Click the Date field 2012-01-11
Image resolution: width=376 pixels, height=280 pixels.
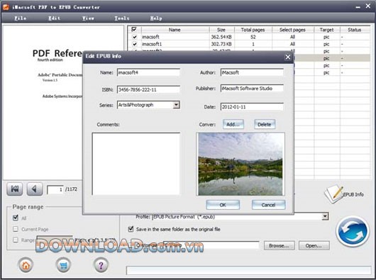pyautogui.click(x=252, y=107)
